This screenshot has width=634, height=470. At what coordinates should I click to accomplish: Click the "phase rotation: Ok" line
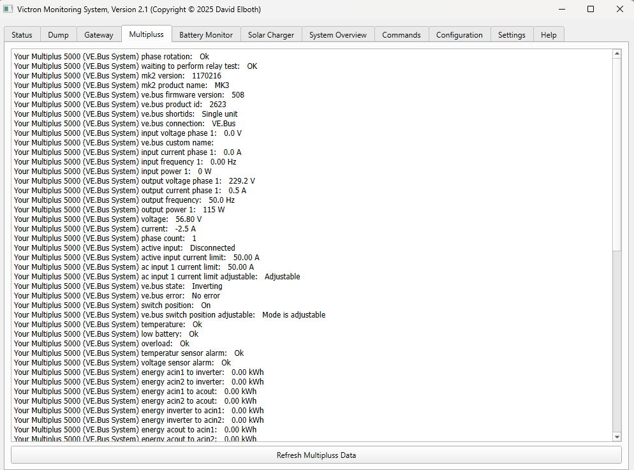point(112,57)
